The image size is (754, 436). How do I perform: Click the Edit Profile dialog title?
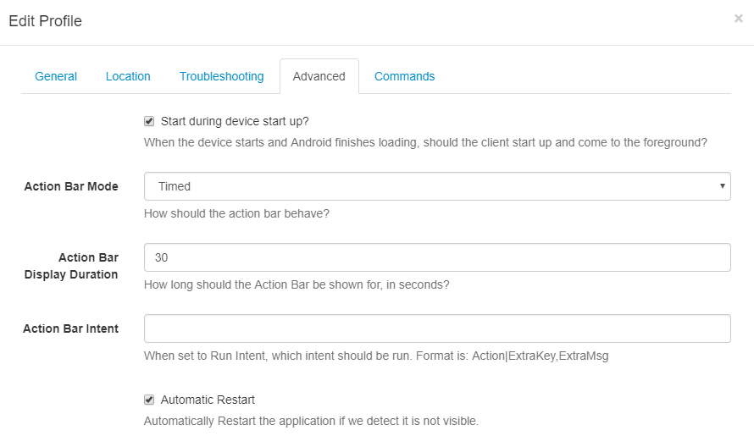pyautogui.click(x=46, y=21)
